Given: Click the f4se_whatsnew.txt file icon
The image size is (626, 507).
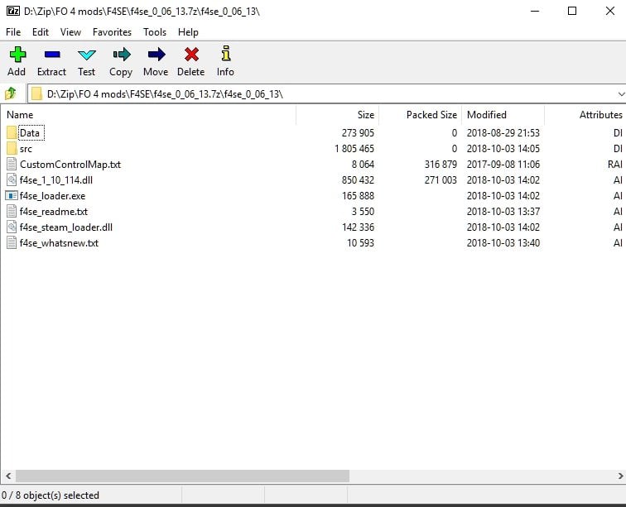Looking at the screenshot, I should 12,242.
